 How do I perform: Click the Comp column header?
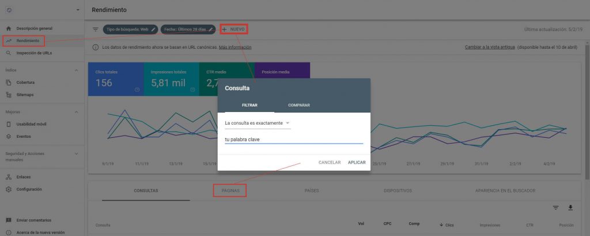(414, 224)
